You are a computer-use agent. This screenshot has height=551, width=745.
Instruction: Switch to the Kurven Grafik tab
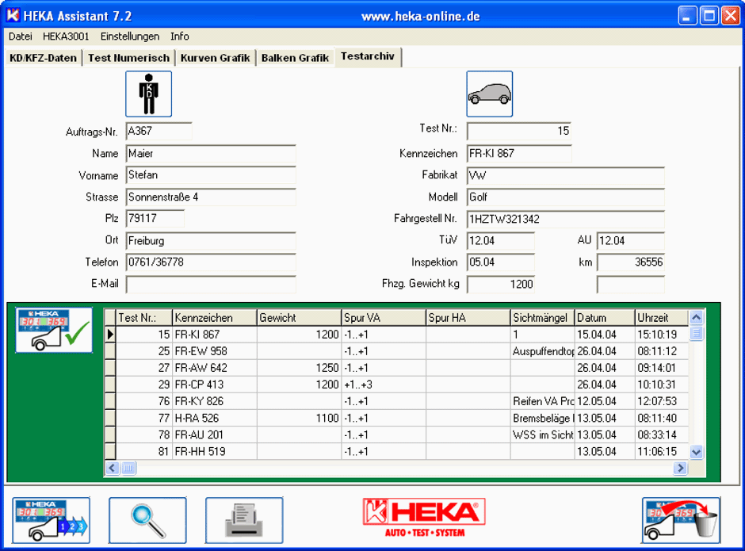point(215,58)
